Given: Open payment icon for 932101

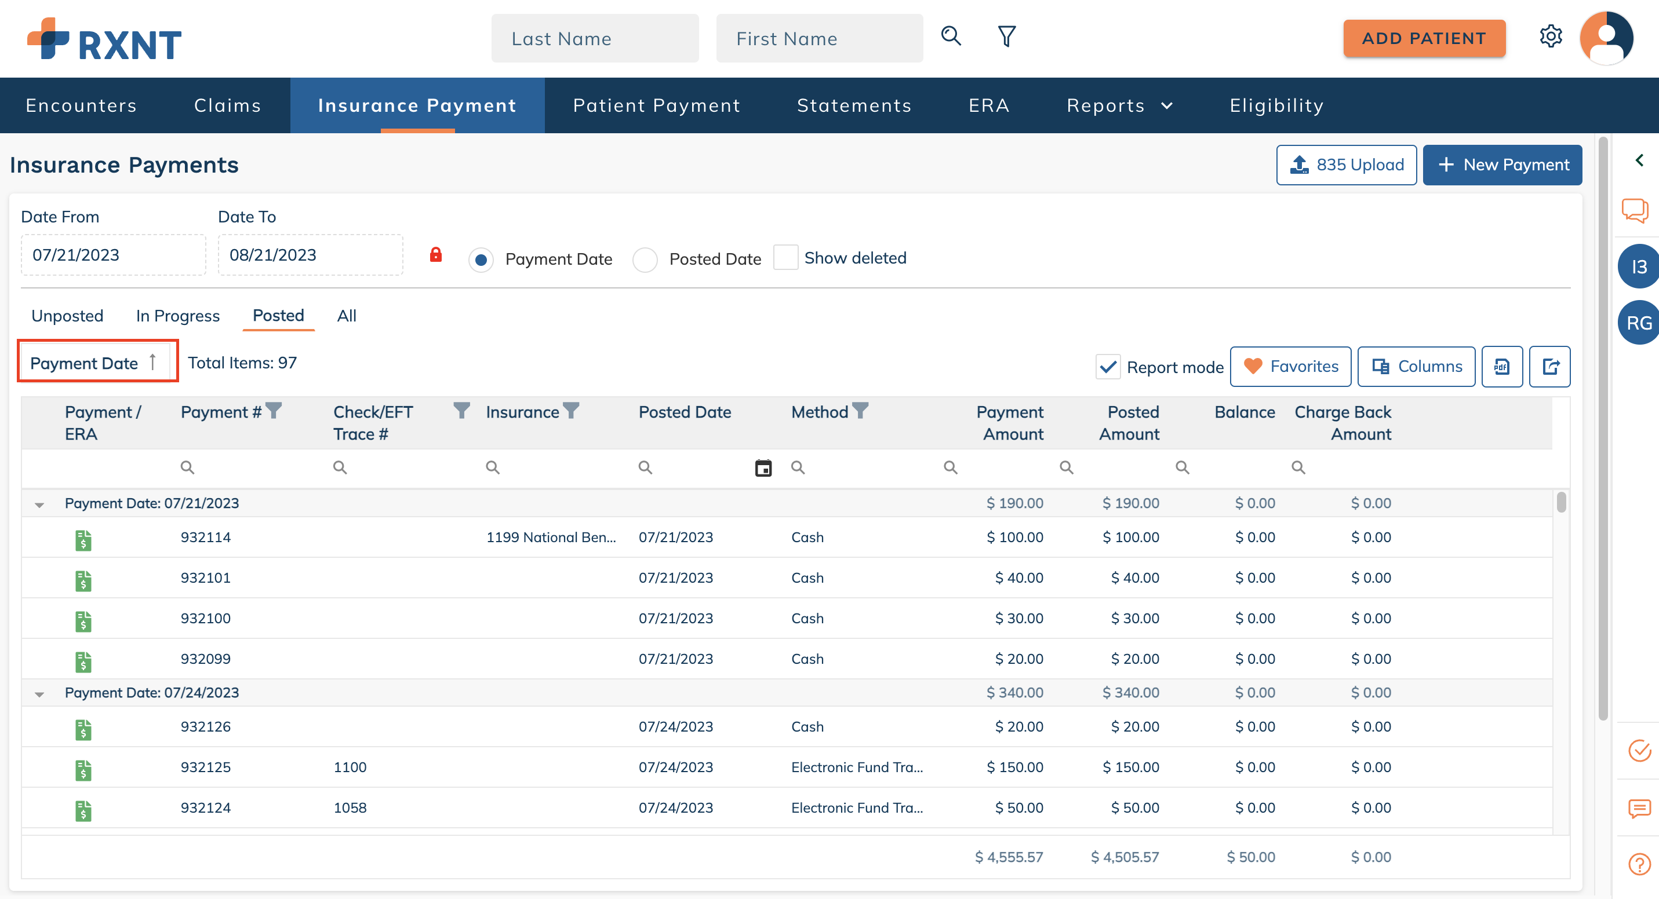Looking at the screenshot, I should (x=83, y=580).
